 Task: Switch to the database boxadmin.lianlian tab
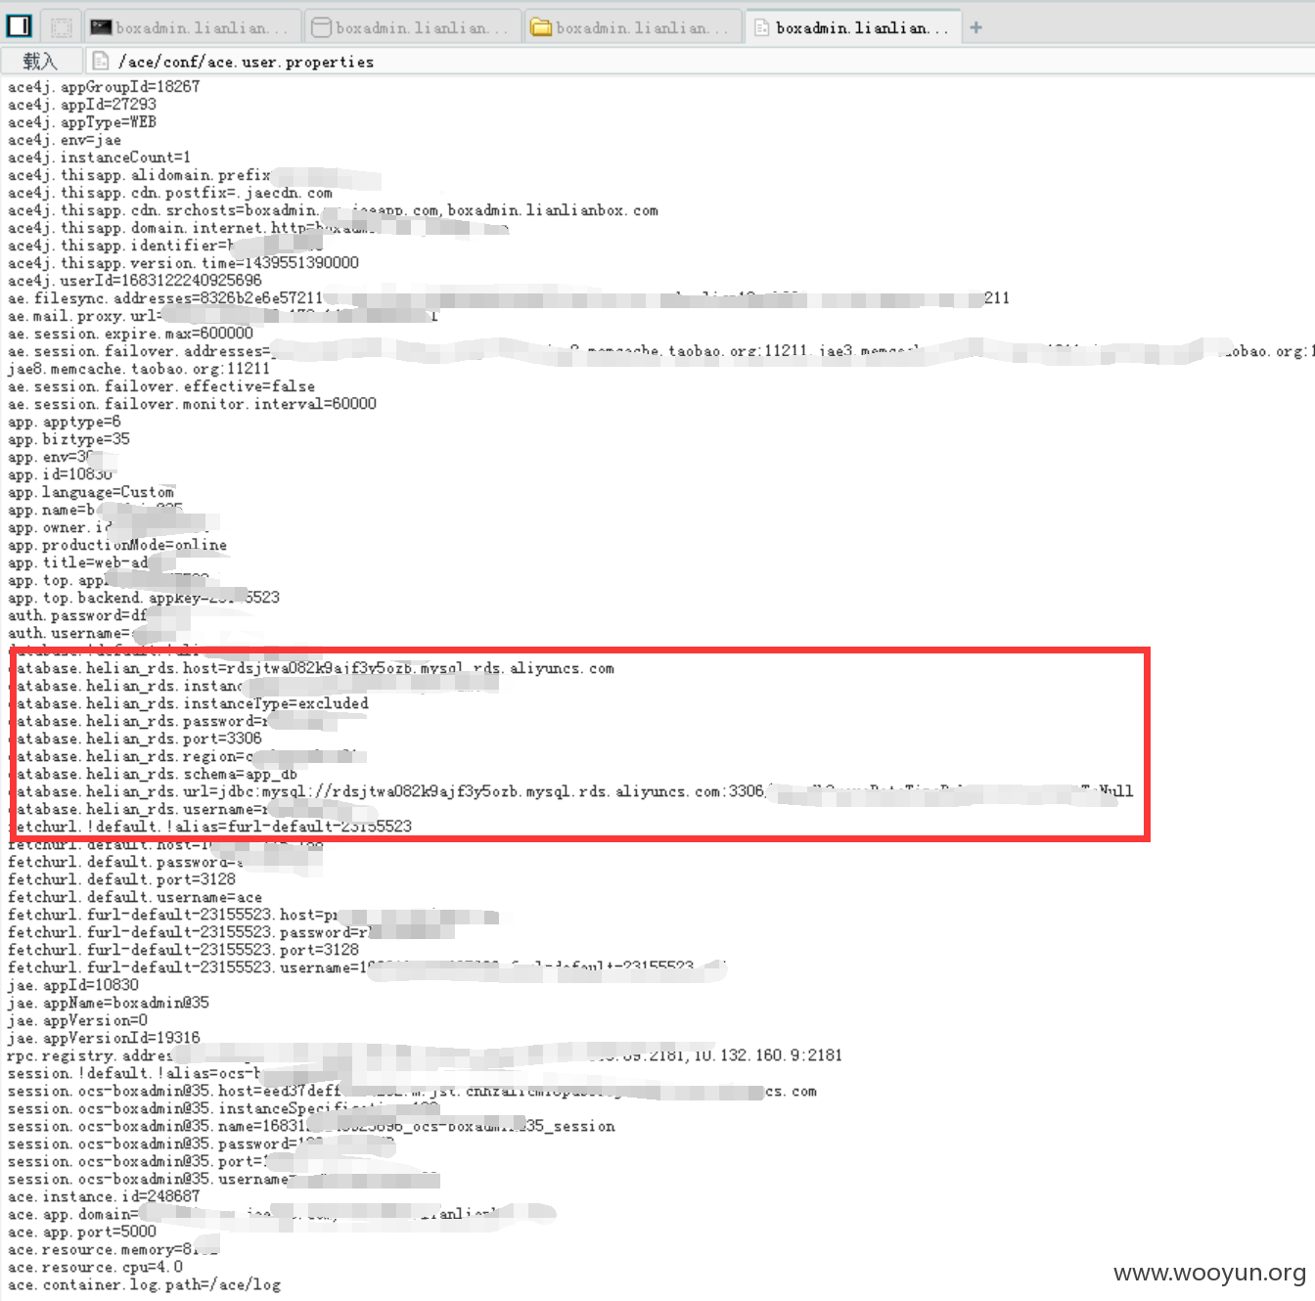[x=412, y=27]
